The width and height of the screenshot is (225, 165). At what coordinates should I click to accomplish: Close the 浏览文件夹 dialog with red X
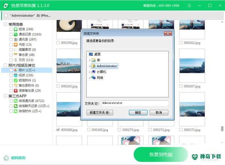pyautogui.click(x=168, y=34)
